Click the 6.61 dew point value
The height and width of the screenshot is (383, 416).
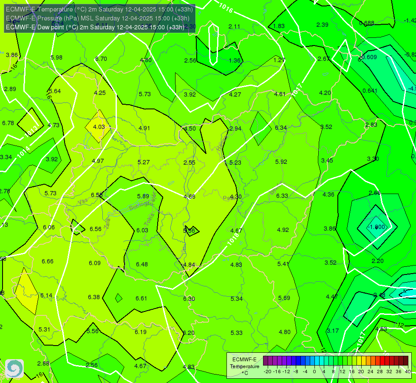[141, 298]
